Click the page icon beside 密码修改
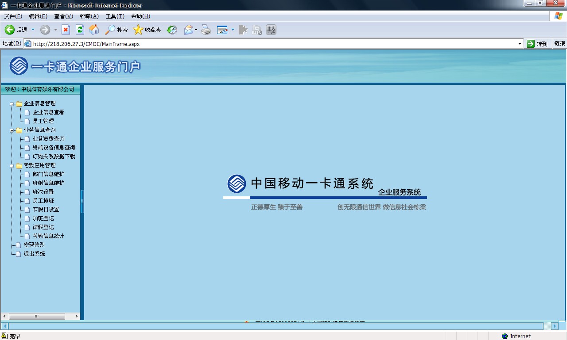Image resolution: width=567 pixels, height=340 pixels. point(19,245)
